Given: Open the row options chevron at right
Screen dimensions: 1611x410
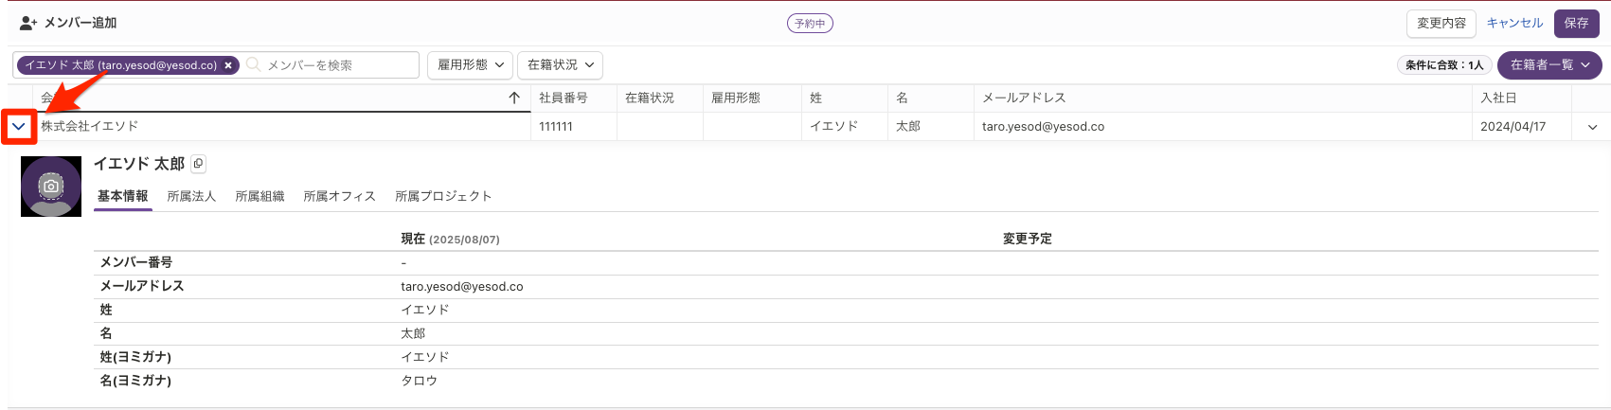Looking at the screenshot, I should [1592, 127].
